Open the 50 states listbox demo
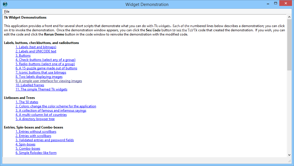This screenshot has width=294, height=166. tap(27, 102)
